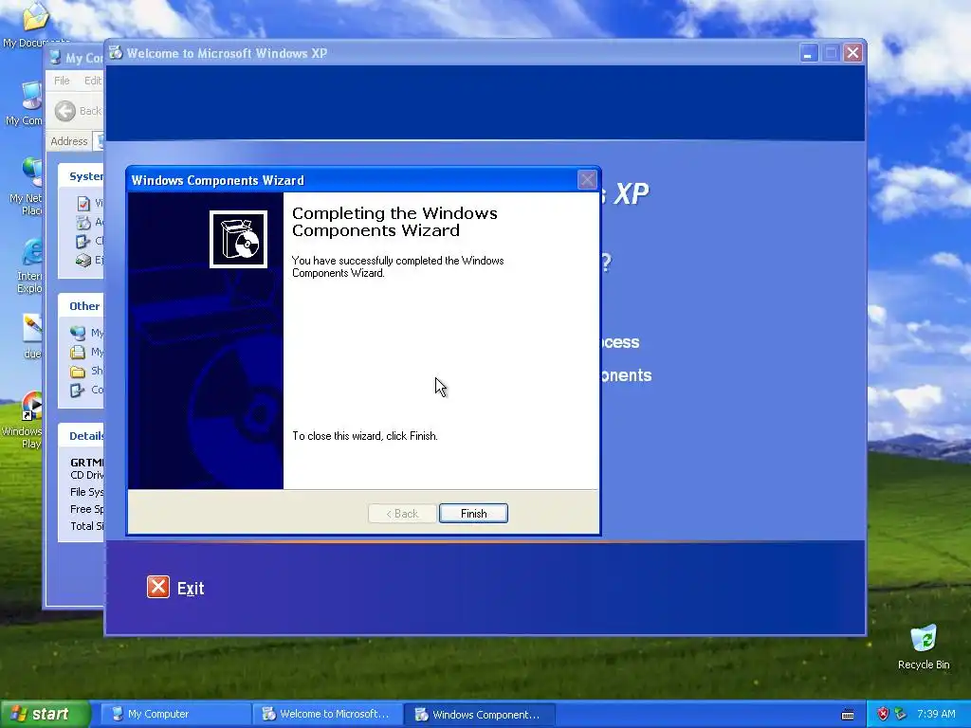This screenshot has width=971, height=728.
Task: Switch to Welcome to Microsoft taskbar button
Action: click(327, 714)
